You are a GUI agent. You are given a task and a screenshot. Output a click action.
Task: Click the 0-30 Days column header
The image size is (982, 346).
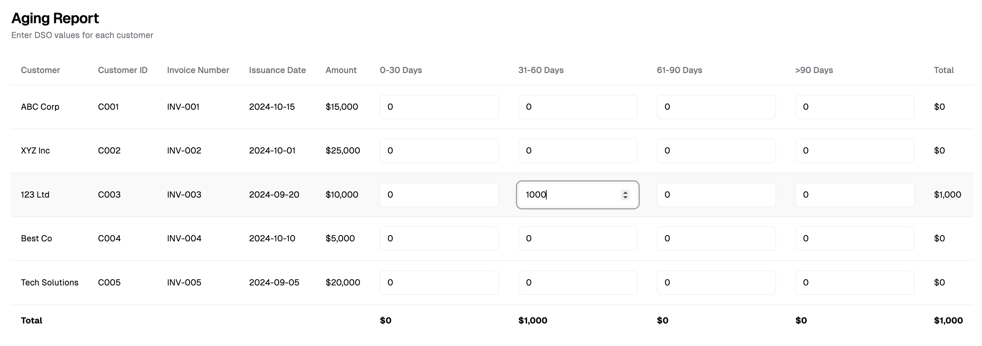[x=401, y=70]
